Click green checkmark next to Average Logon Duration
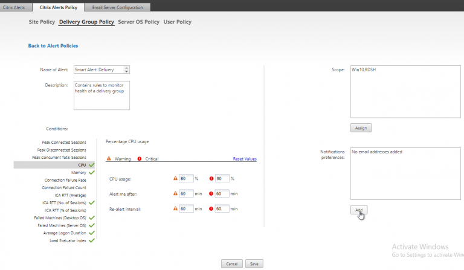Image resolution: width=464 pixels, height=270 pixels. click(91, 233)
